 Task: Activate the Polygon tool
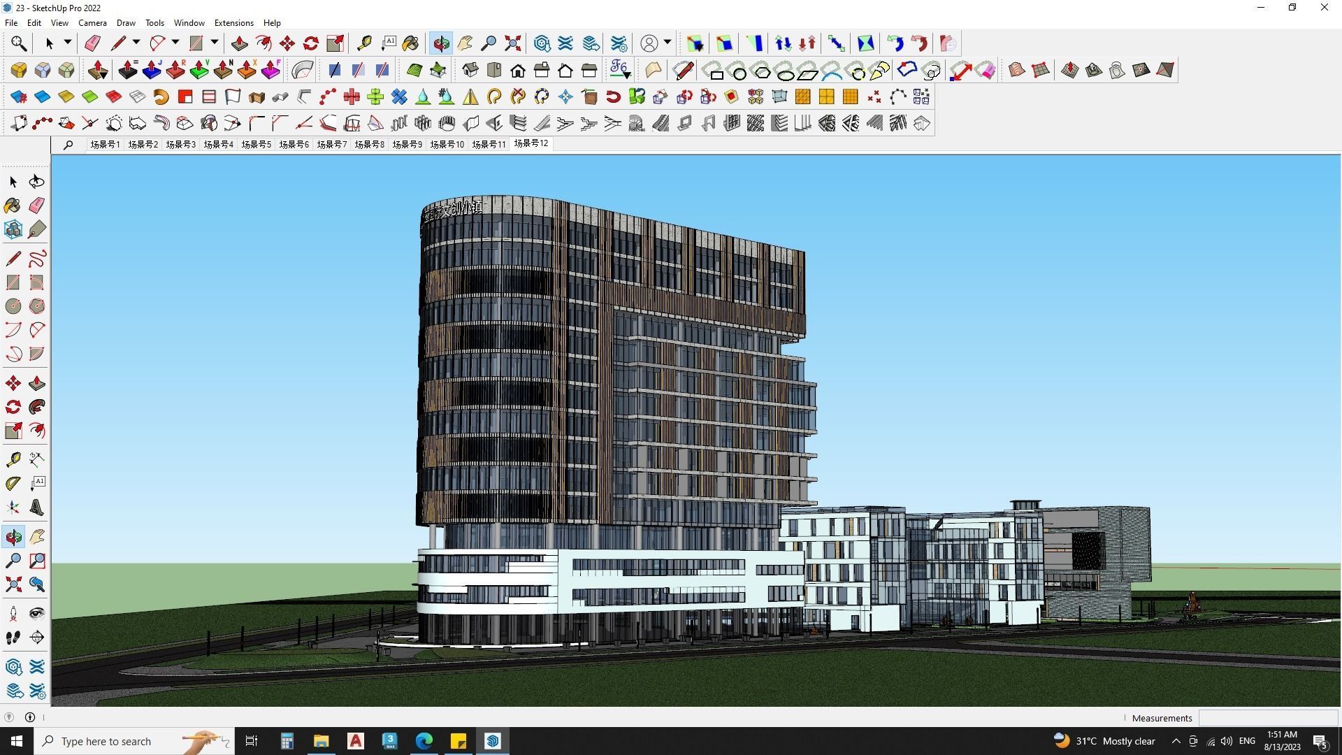36,306
